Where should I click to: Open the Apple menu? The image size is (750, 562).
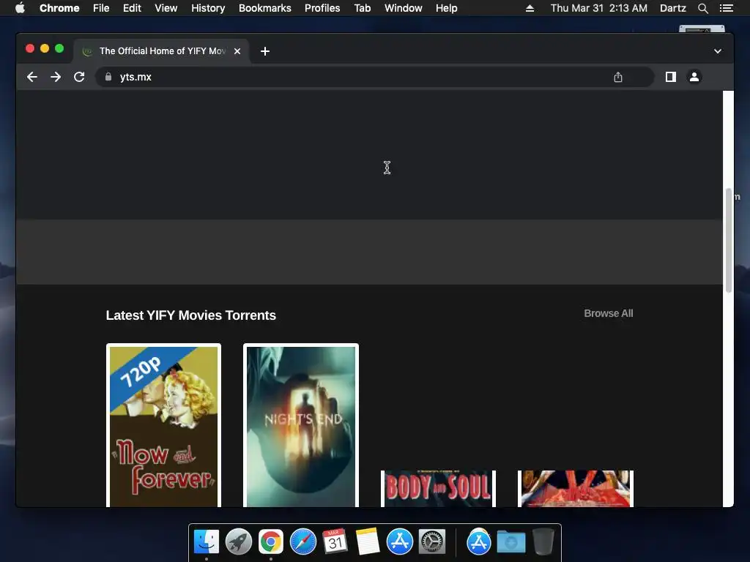click(20, 8)
